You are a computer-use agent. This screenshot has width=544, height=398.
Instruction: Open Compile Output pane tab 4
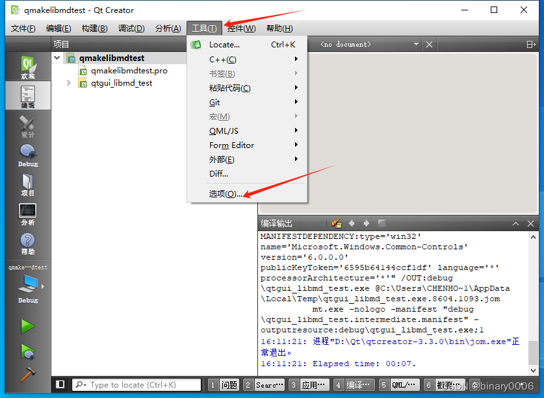[354, 384]
